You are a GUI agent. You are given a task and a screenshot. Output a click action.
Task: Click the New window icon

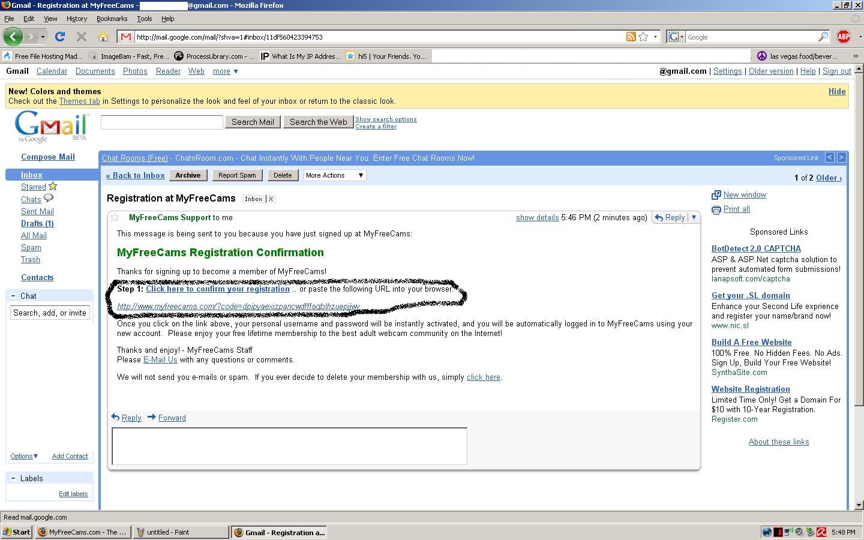[x=716, y=195]
